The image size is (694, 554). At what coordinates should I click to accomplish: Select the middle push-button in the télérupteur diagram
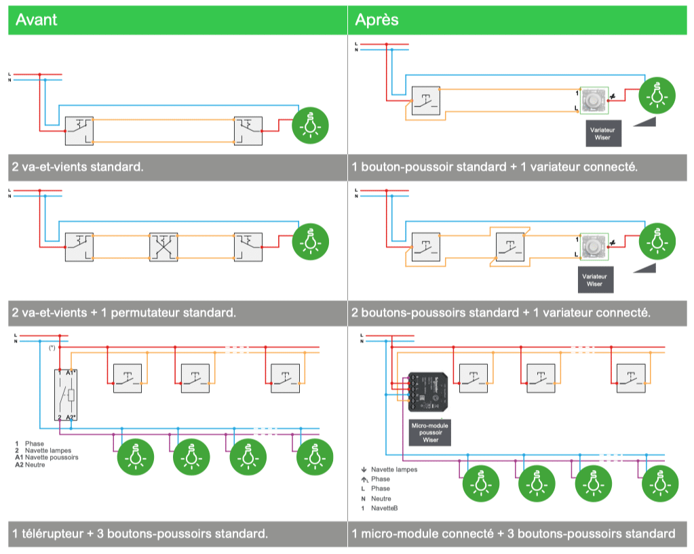(195, 378)
